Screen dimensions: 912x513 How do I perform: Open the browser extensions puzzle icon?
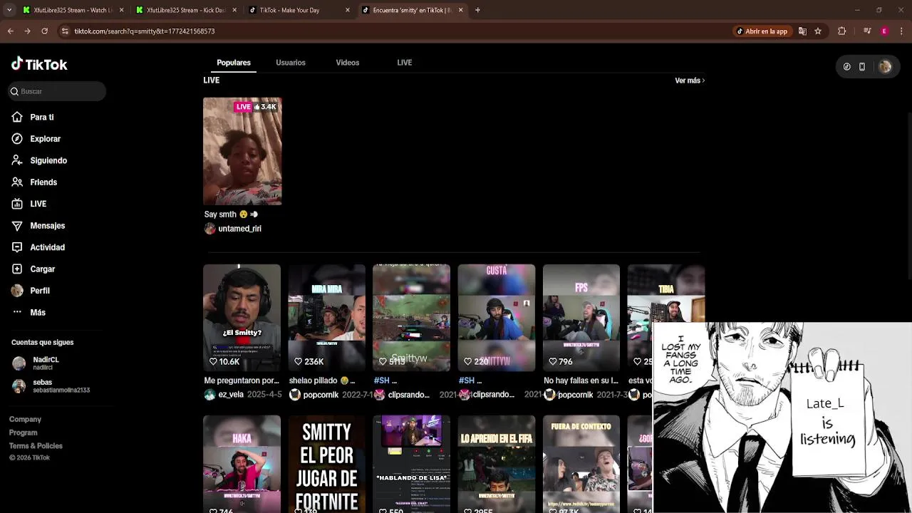841,31
